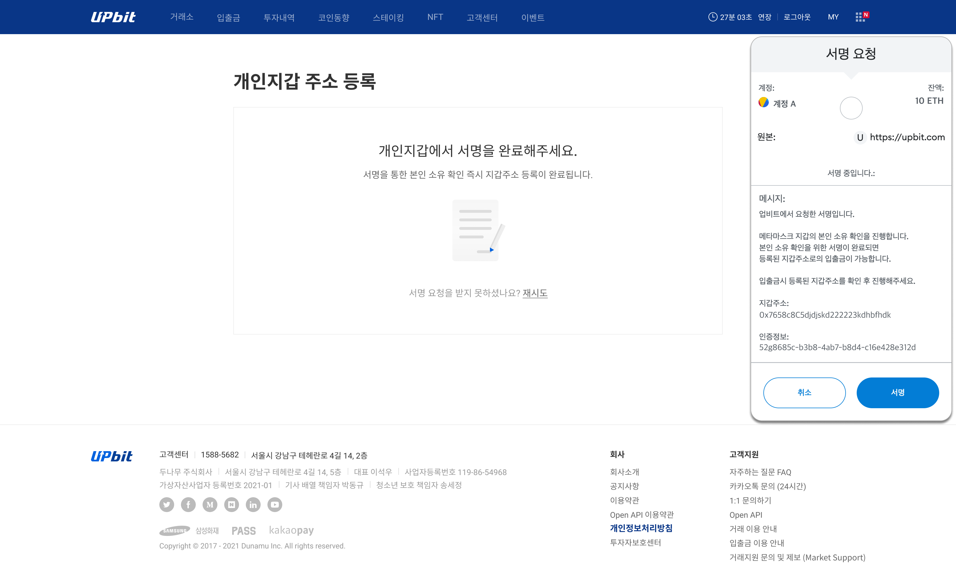The height and width of the screenshot is (586, 956).
Task: Click the Upbit logo in the footer
Action: [112, 456]
